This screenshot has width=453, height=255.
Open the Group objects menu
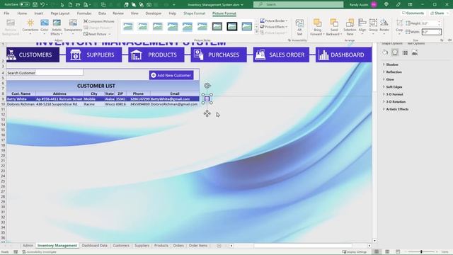pyautogui.click(x=373, y=27)
